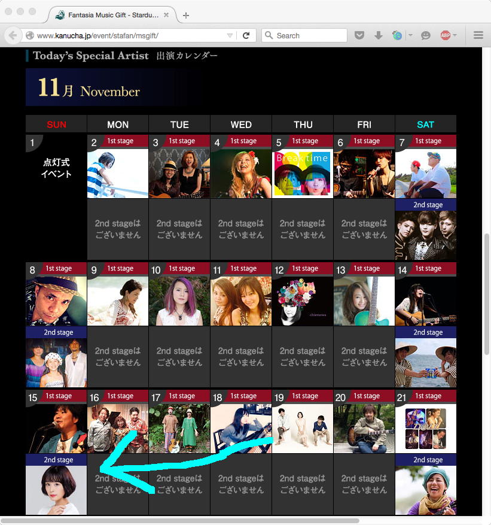491x525 pixels.
Task: Click the horizontal scrollbar thumb
Action: [x=180, y=521]
